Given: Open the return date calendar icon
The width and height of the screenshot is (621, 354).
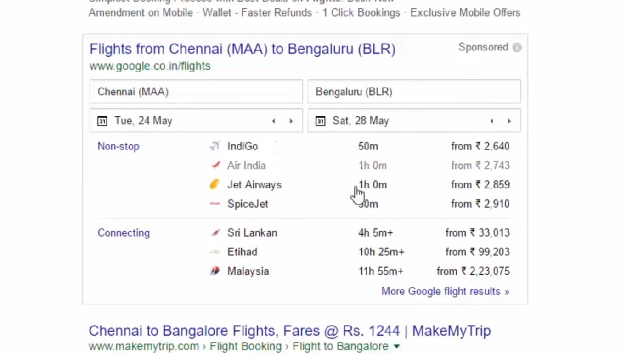Looking at the screenshot, I should [320, 121].
